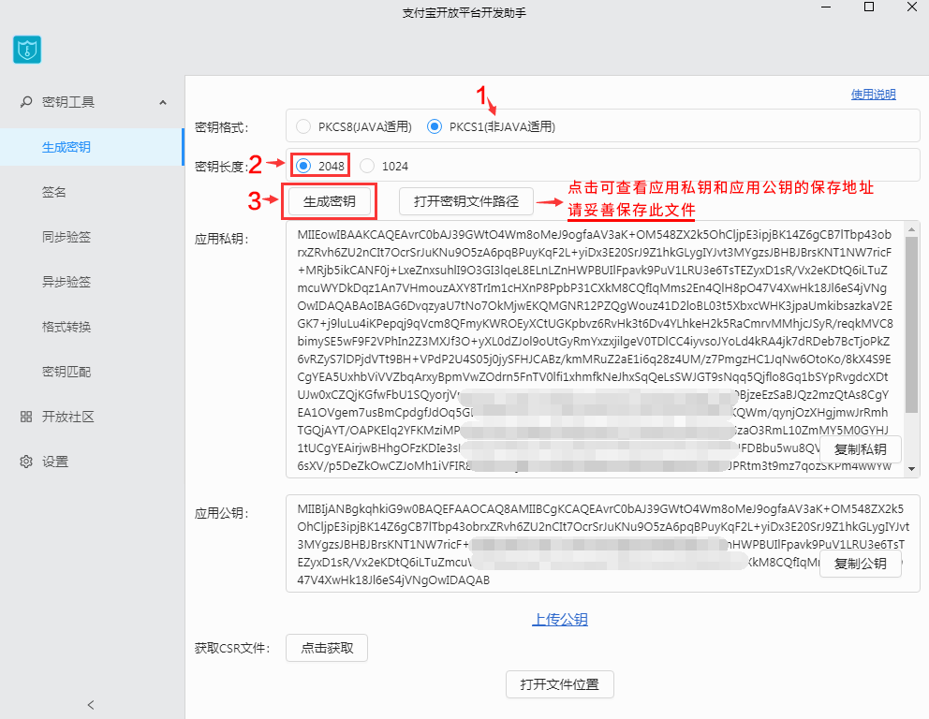The image size is (929, 719).
Task: Click the blue shield app logo
Action: click(27, 50)
